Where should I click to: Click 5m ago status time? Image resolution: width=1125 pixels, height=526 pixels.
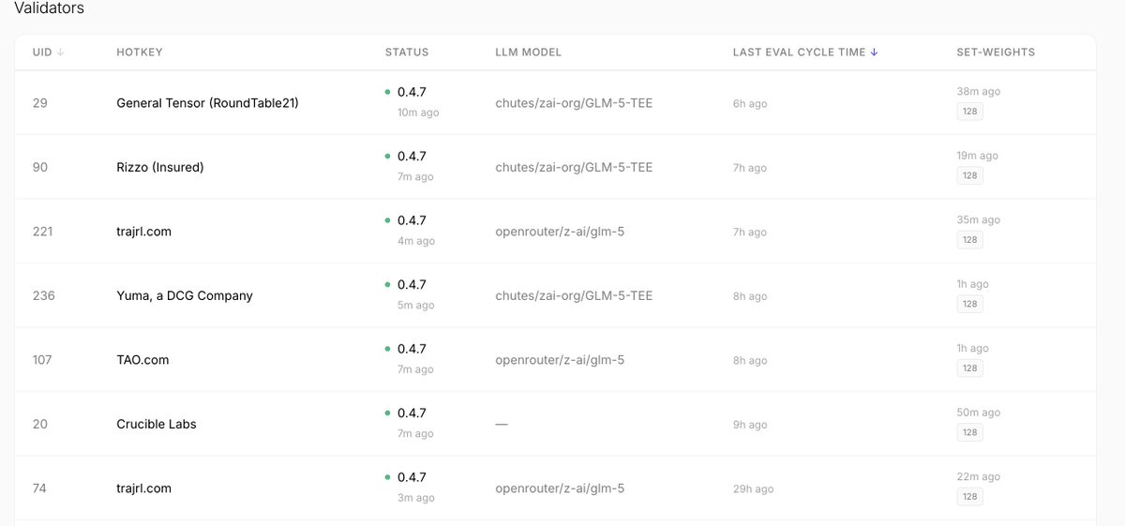click(x=416, y=306)
